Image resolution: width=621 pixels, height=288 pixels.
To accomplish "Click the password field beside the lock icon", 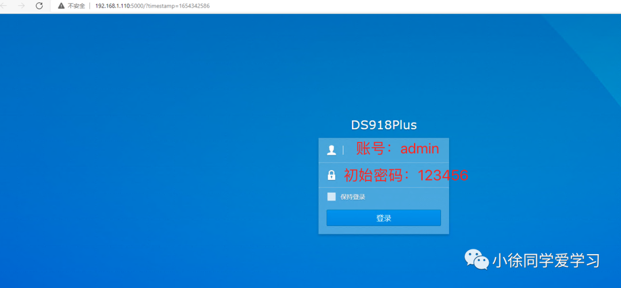I will (x=384, y=175).
